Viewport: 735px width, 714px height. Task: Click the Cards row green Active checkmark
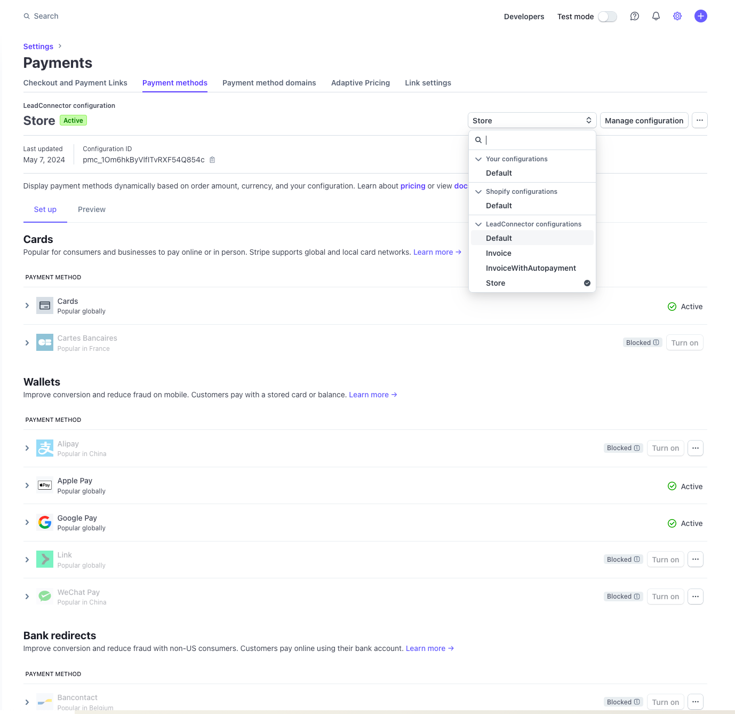coord(672,307)
